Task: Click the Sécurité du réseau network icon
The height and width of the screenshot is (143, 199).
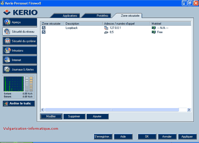Action: point(7,31)
